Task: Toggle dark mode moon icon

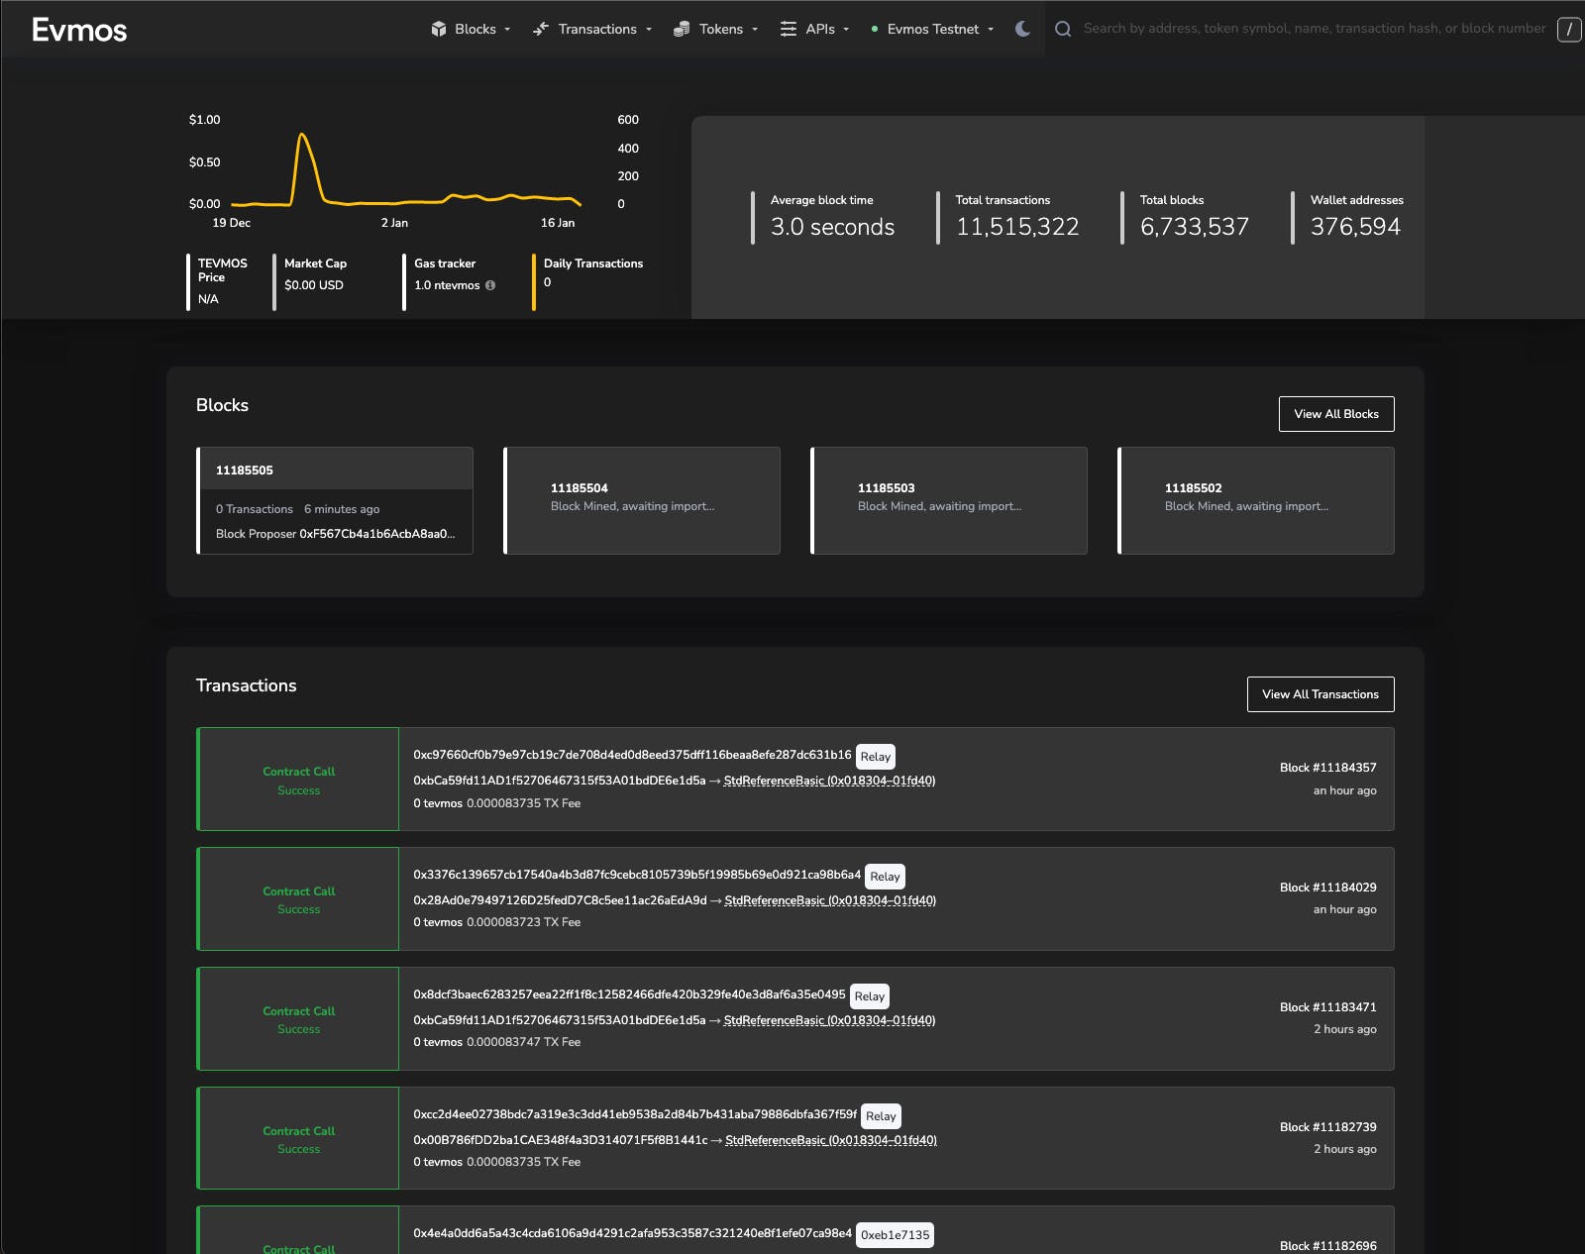Action: [1023, 29]
